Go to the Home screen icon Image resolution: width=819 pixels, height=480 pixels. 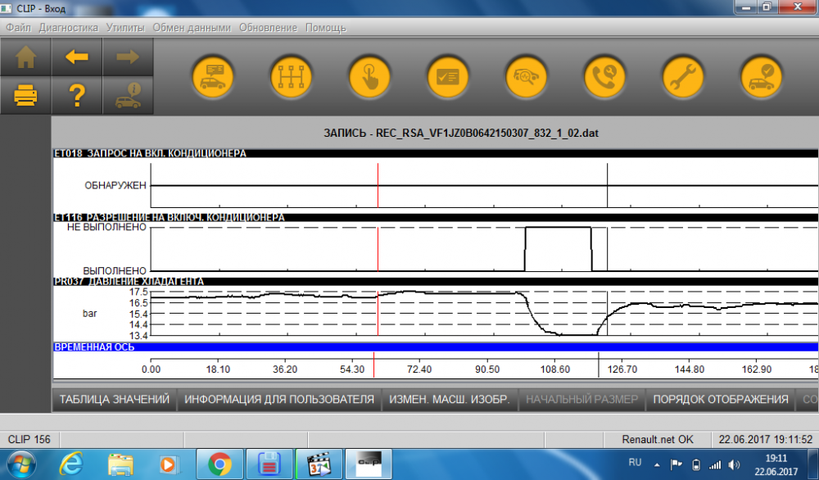(x=25, y=57)
